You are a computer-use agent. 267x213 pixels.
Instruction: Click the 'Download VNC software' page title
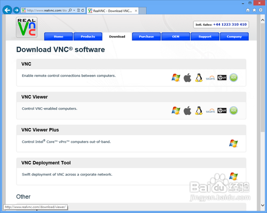pos(60,50)
